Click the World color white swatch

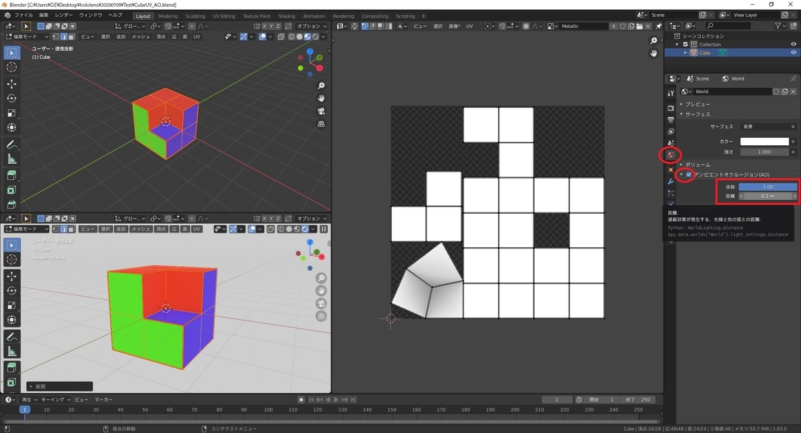click(764, 142)
